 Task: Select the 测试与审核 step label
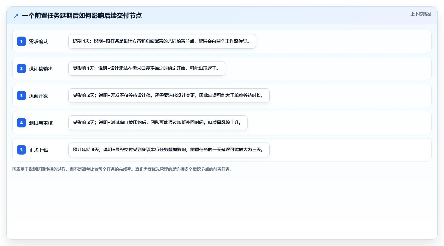click(41, 123)
